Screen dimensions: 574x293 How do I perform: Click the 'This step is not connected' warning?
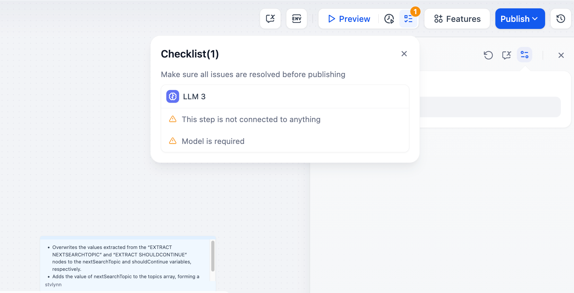pyautogui.click(x=251, y=120)
